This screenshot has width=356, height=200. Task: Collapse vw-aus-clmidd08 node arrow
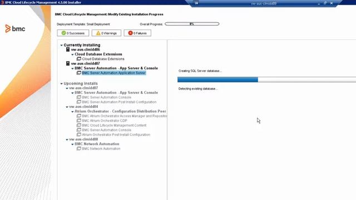(67, 139)
